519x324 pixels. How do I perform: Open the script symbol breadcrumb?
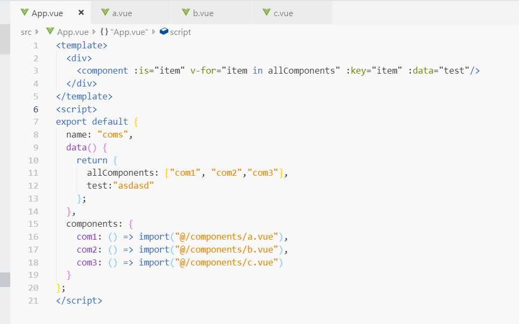point(180,32)
